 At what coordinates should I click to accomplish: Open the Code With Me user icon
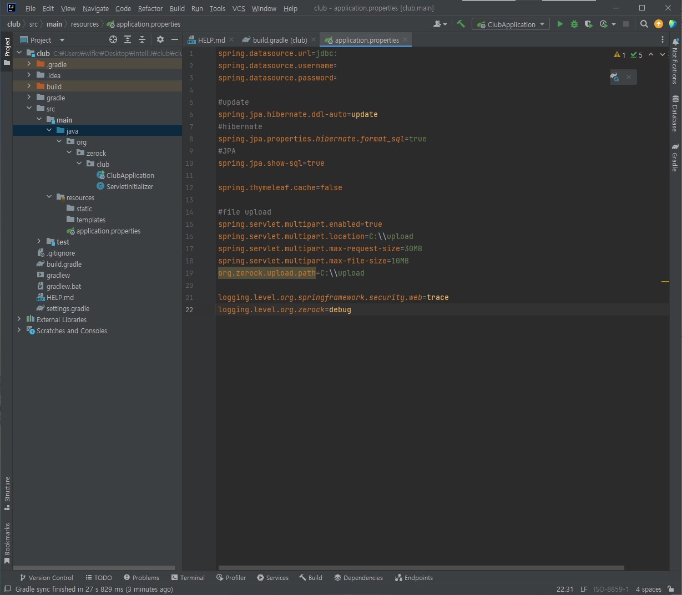pyautogui.click(x=440, y=24)
